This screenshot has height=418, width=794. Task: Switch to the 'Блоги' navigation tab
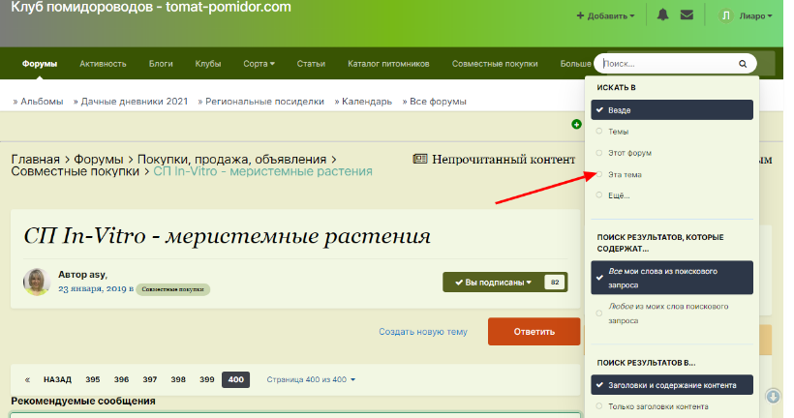tap(161, 64)
